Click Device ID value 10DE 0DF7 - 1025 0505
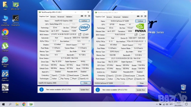Screen dimensions: 191x107 coord(137,38)
